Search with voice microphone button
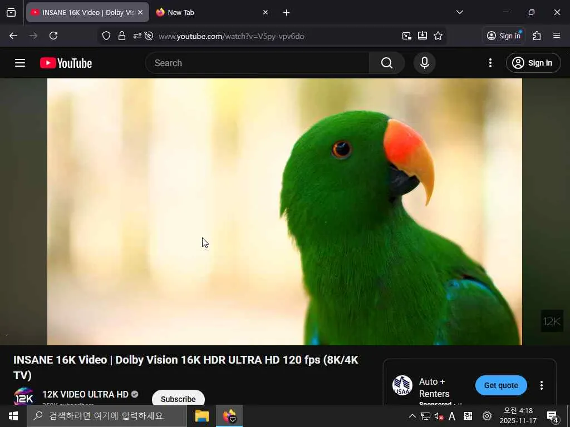 (425, 63)
